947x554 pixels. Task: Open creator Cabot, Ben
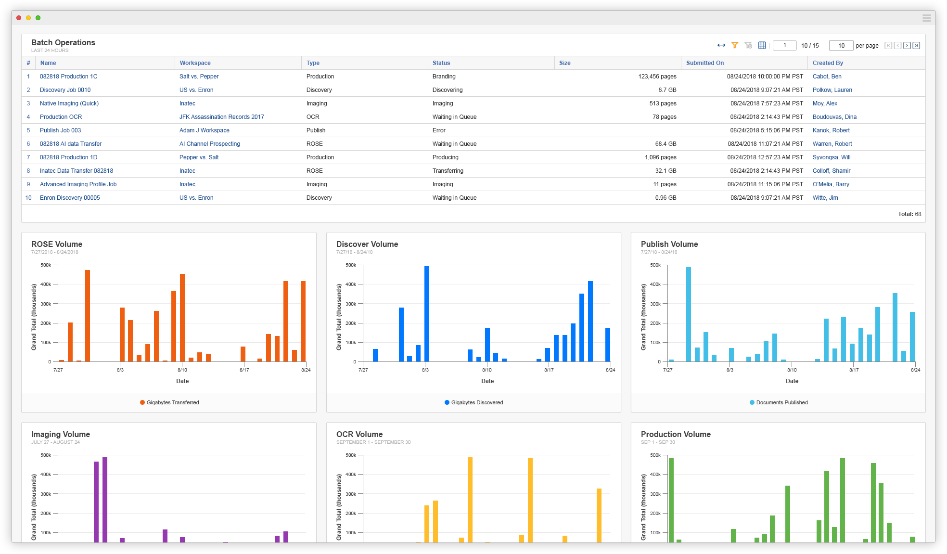click(827, 77)
